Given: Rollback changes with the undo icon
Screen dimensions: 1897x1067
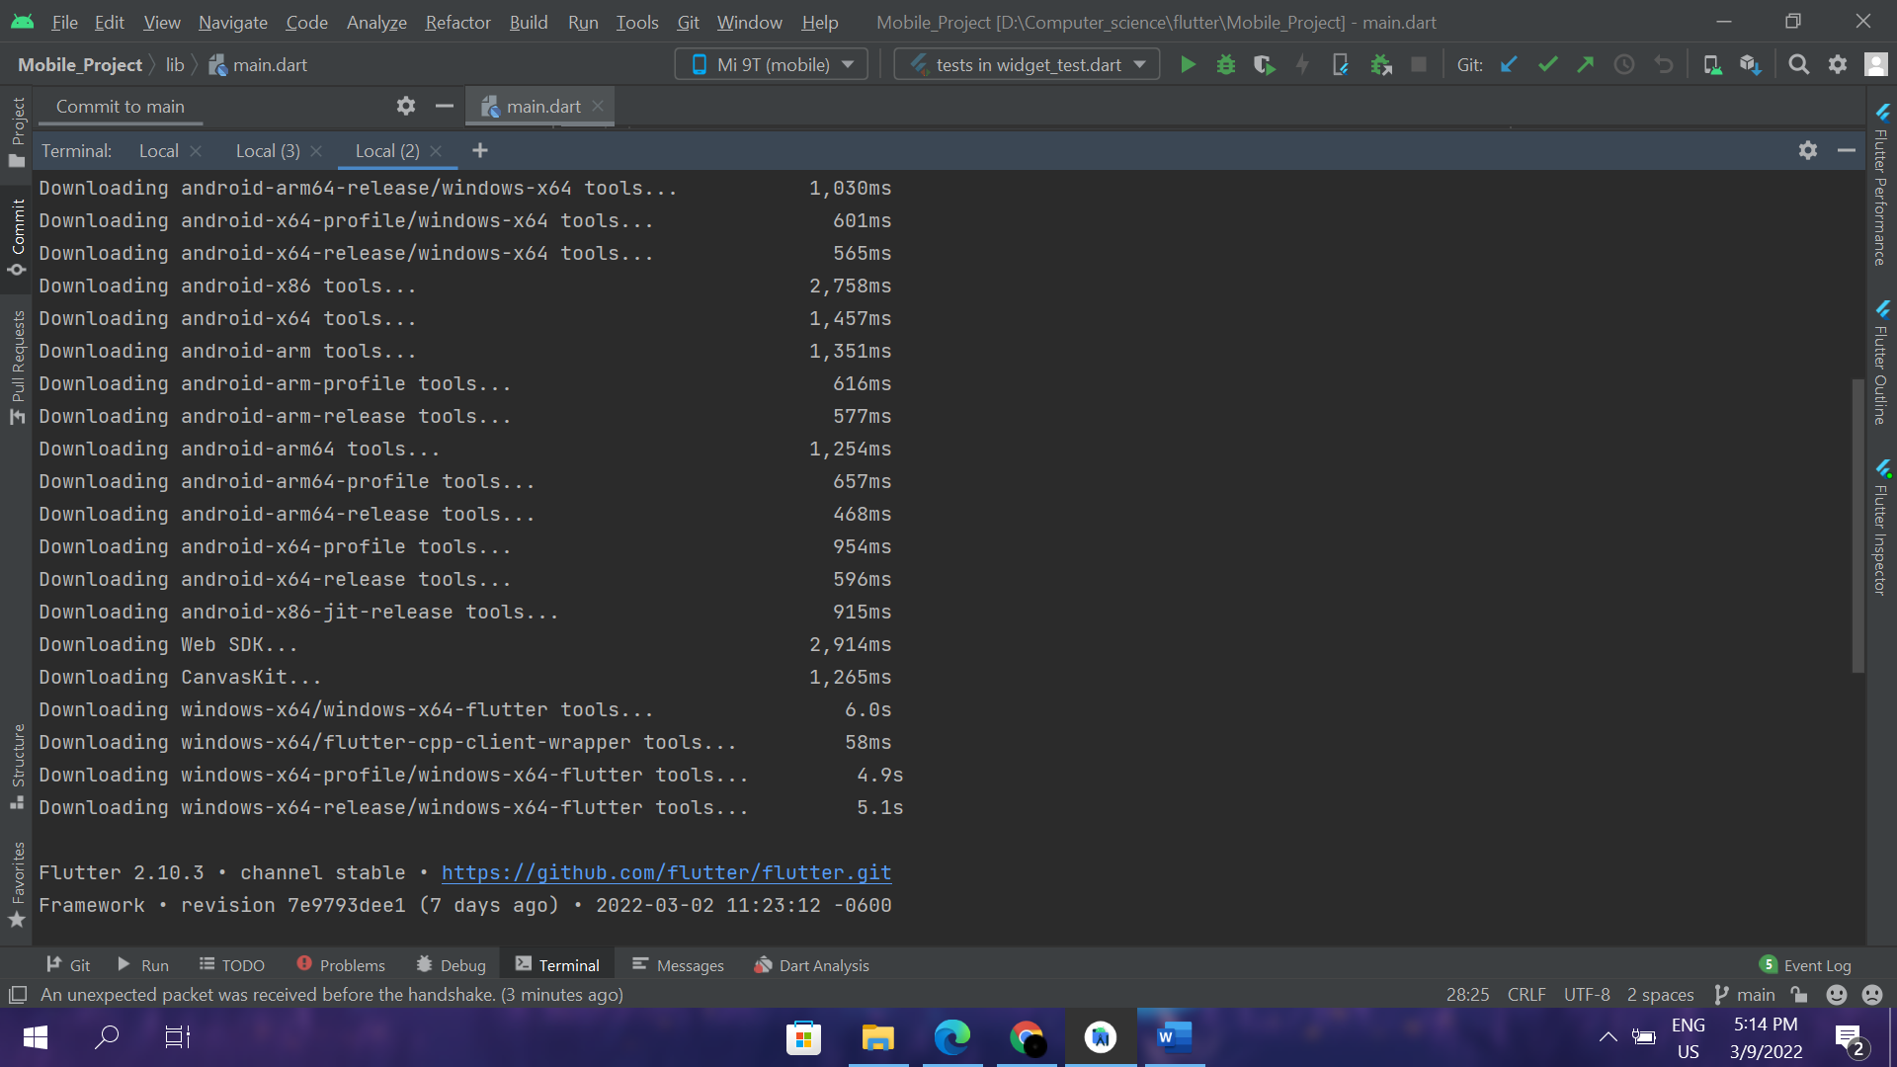Looking at the screenshot, I should click(x=1664, y=65).
